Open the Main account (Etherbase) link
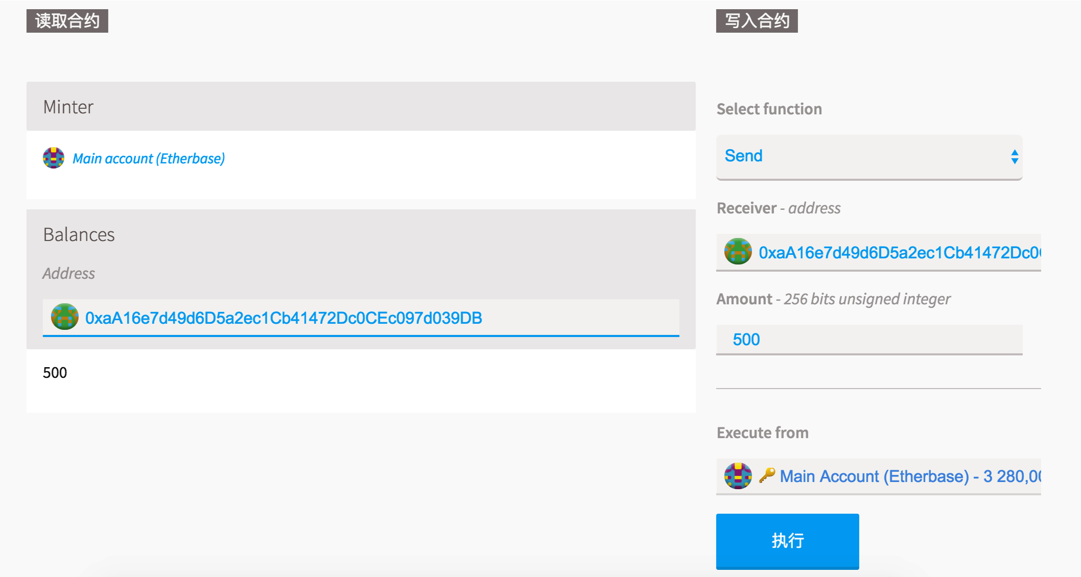Viewport: 1081px width, 577px height. [x=149, y=159]
